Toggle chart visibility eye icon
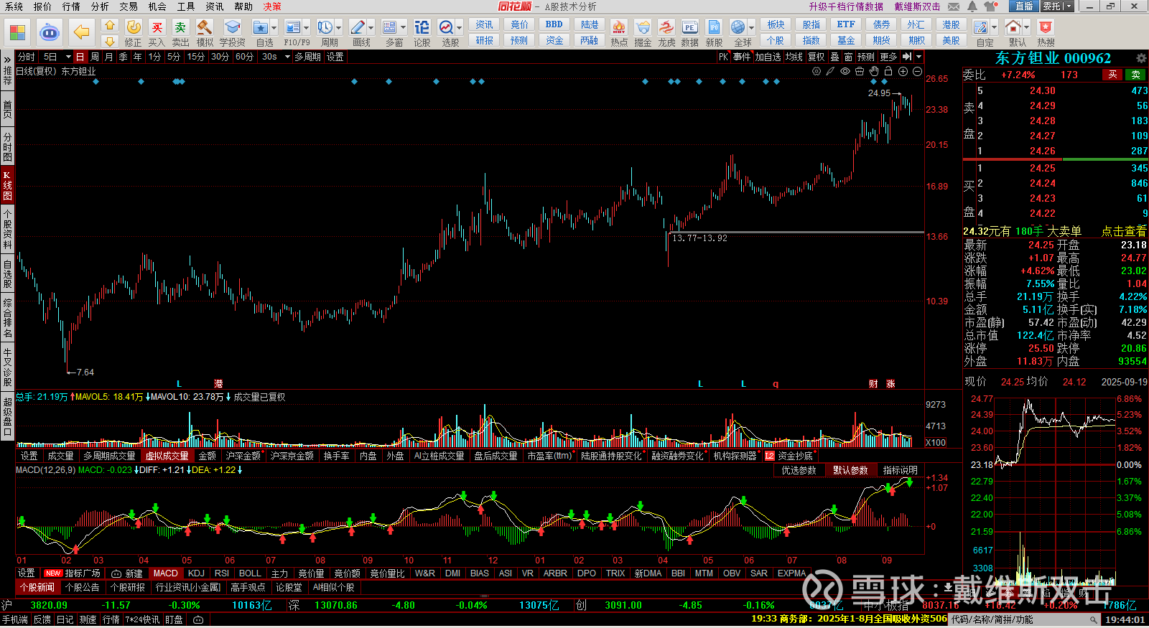The image size is (1149, 628). (845, 71)
